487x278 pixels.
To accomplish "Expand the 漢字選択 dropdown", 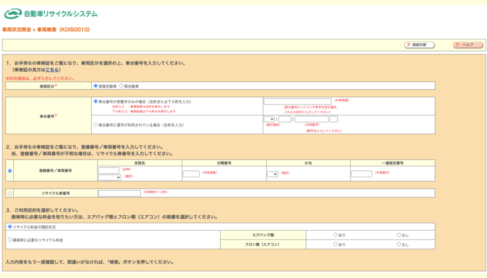I will (x=269, y=119).
